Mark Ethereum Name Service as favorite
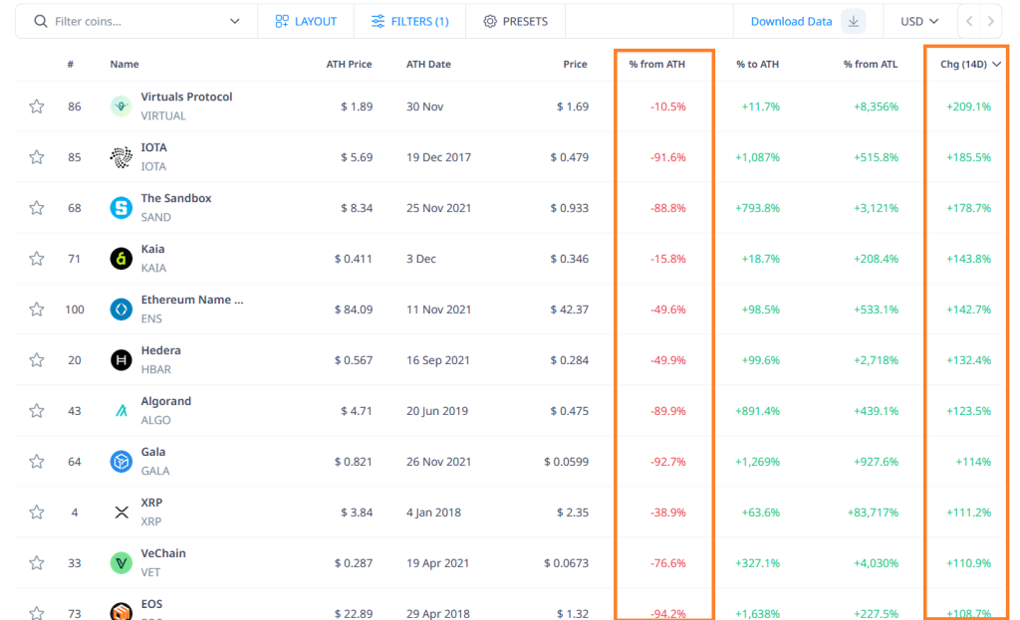This screenshot has height=620, width=1020. click(x=37, y=309)
